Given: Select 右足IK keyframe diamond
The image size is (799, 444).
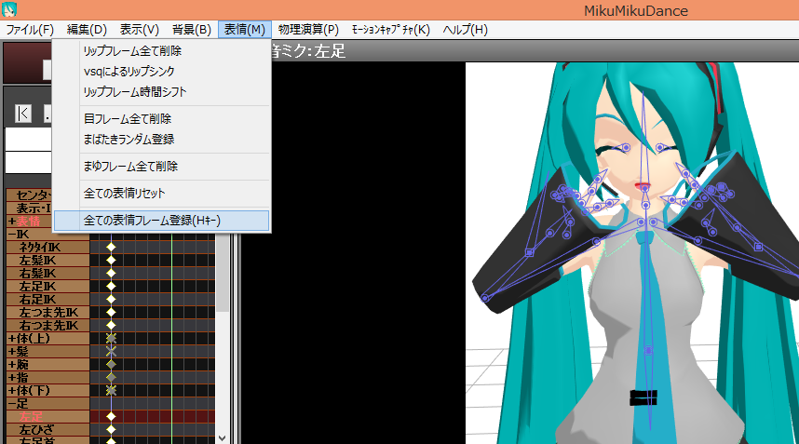Looking at the screenshot, I should tap(111, 300).
